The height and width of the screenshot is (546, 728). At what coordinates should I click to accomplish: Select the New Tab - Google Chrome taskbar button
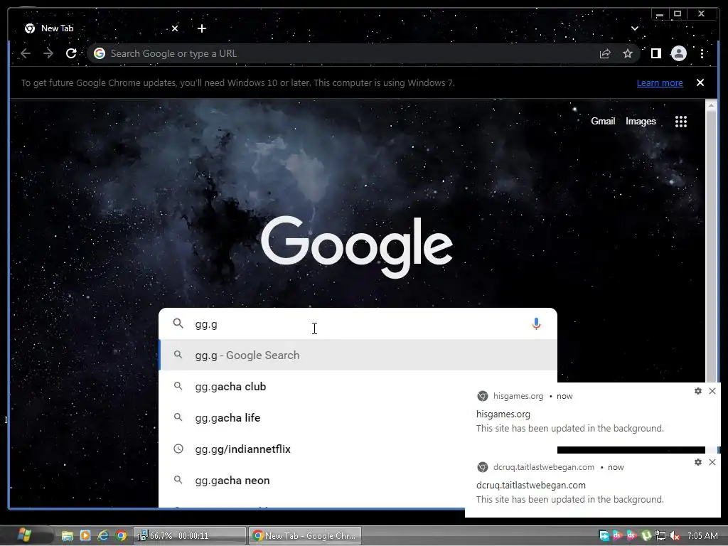pos(305,536)
